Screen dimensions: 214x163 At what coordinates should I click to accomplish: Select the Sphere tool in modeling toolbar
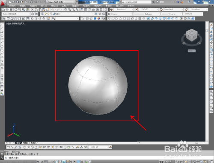125,19
